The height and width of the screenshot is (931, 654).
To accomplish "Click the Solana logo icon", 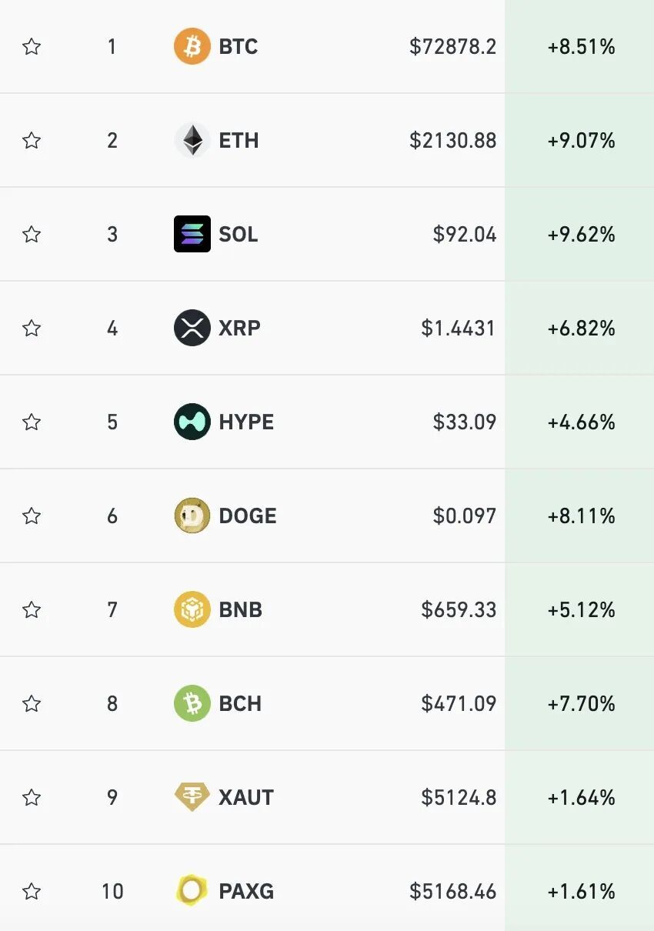I will click(192, 234).
